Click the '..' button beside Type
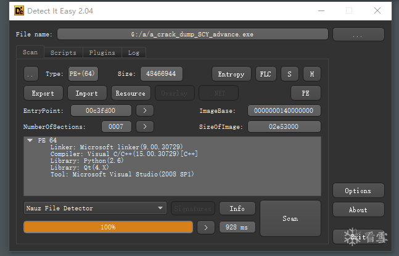399x256 pixels. coord(31,74)
